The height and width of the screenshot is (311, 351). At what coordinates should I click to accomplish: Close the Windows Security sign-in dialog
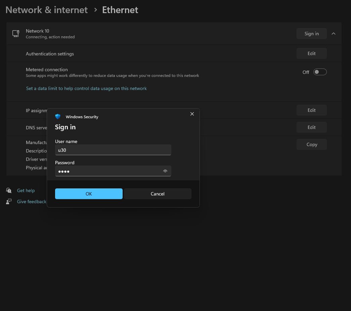click(x=192, y=114)
